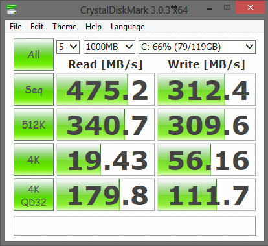Maximize the CrystalDiskMark window
Screen dimensions: 268x246
tap(227, 8)
